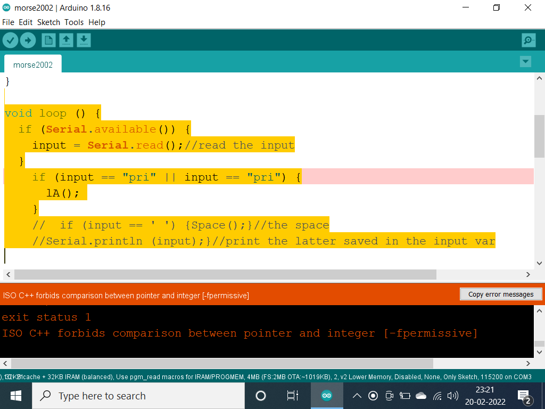The image size is (545, 409).
Task: Click the taskbar search box
Action: (x=138, y=396)
